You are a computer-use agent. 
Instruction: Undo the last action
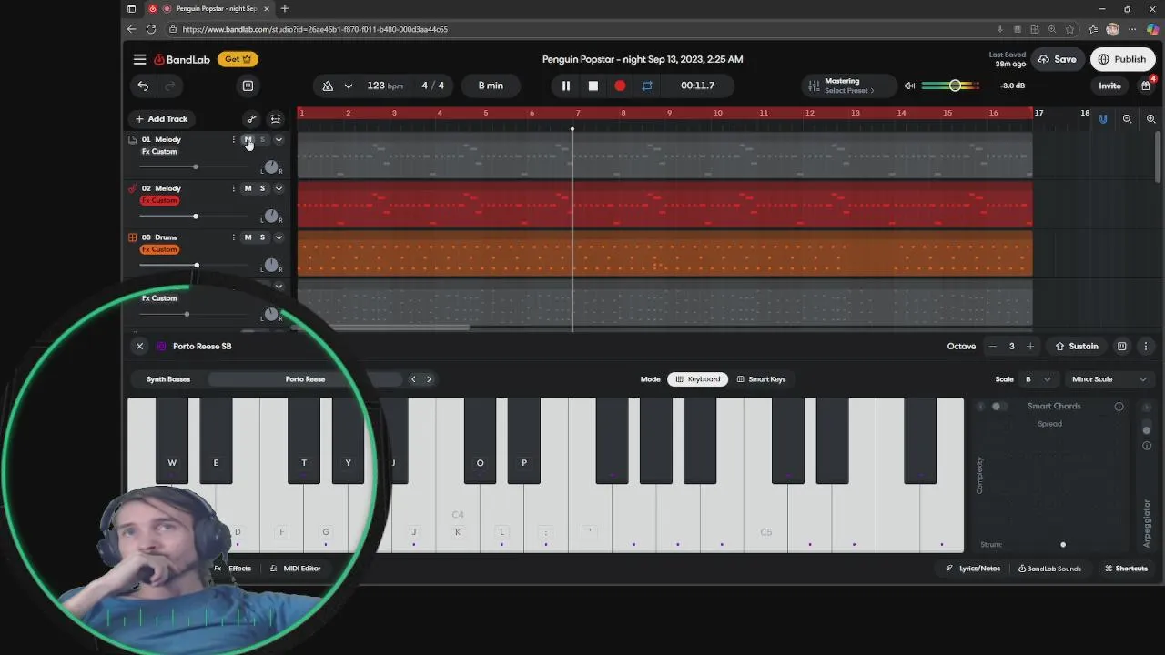point(143,86)
